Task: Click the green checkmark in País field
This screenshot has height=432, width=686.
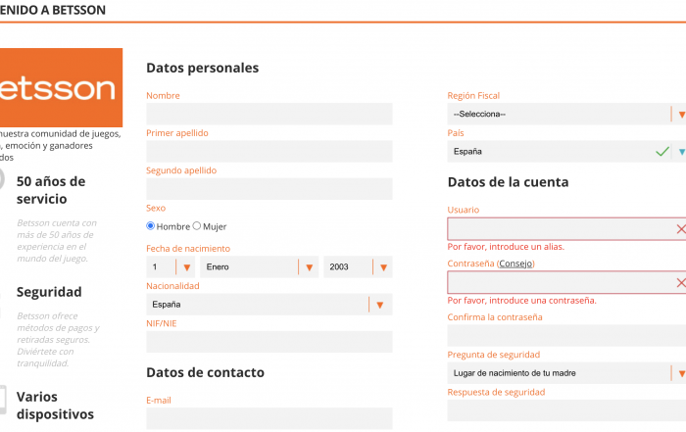Action: (x=662, y=152)
